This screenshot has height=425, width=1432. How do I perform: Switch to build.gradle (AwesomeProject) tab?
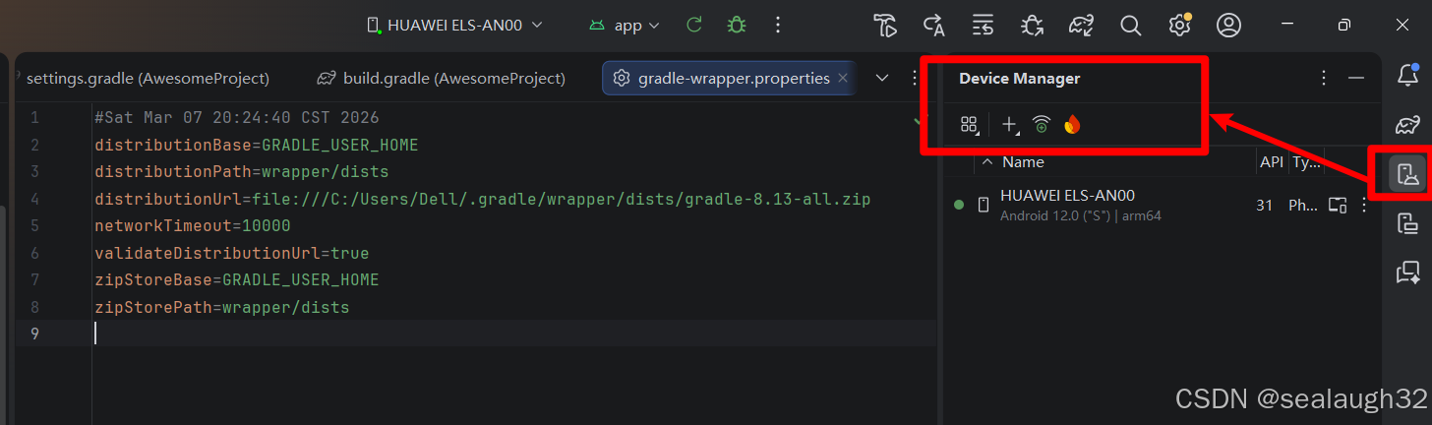click(x=441, y=78)
